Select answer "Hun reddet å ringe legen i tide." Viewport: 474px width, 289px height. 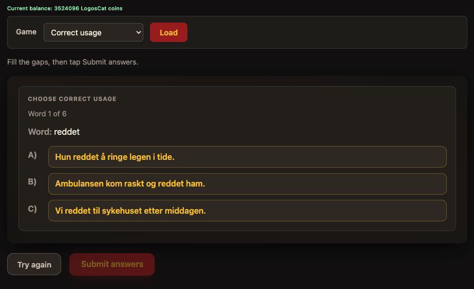pyautogui.click(x=247, y=157)
